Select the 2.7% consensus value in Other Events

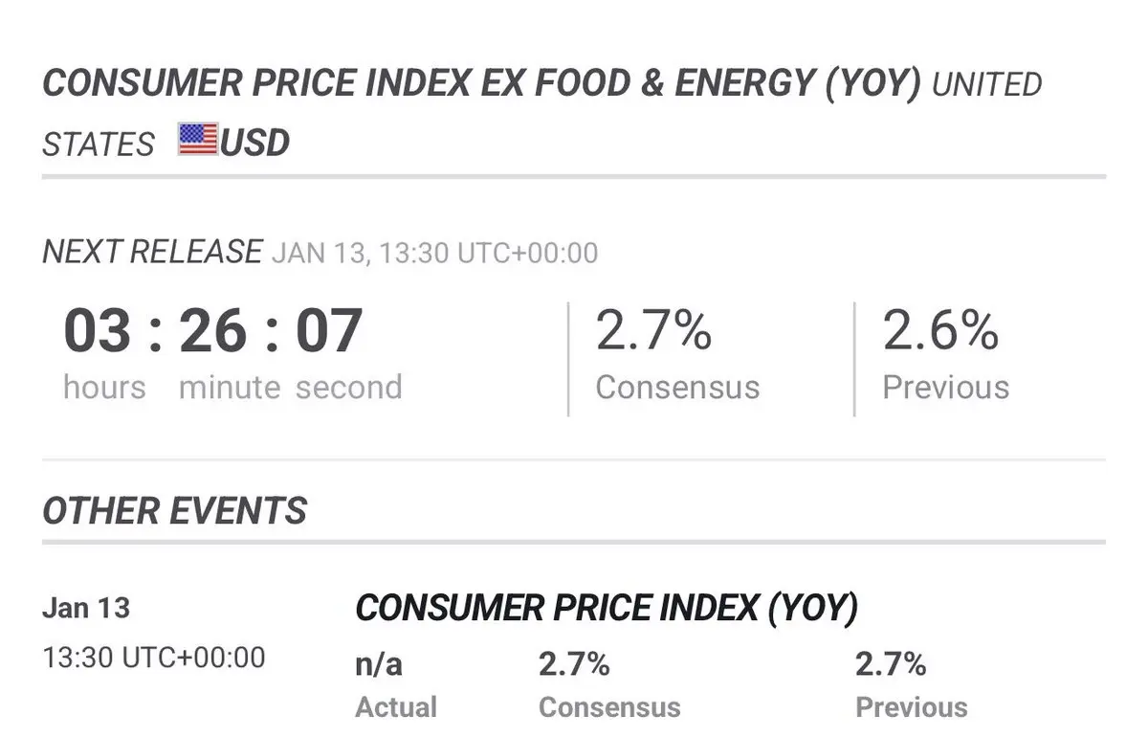pyautogui.click(x=574, y=663)
